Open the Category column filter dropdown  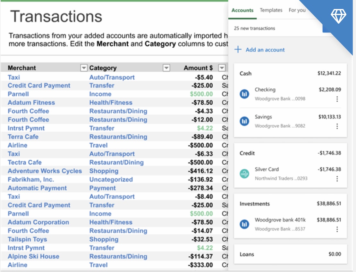click(x=166, y=68)
